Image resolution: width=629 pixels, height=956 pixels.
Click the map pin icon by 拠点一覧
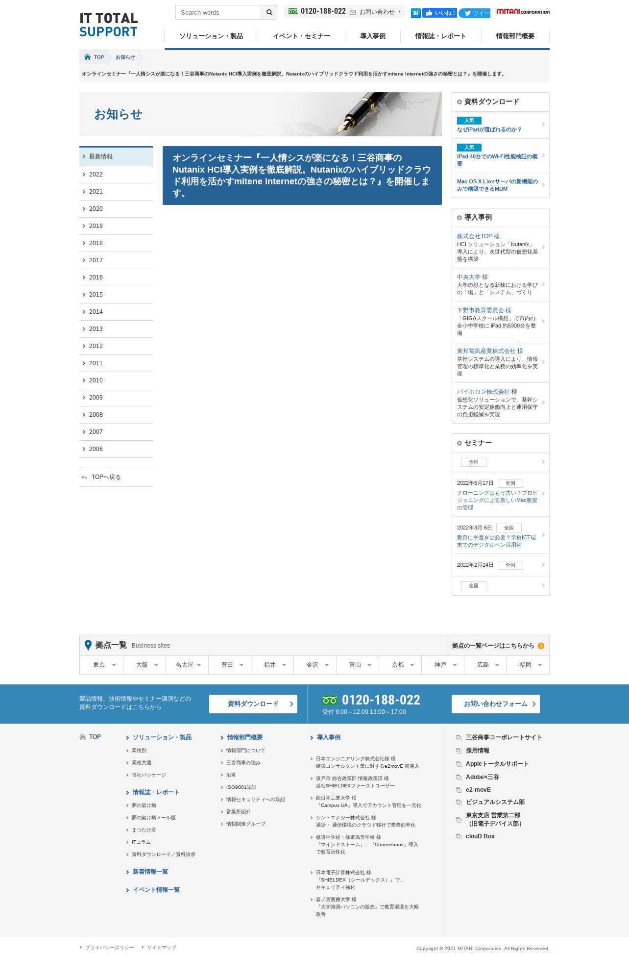(x=88, y=645)
